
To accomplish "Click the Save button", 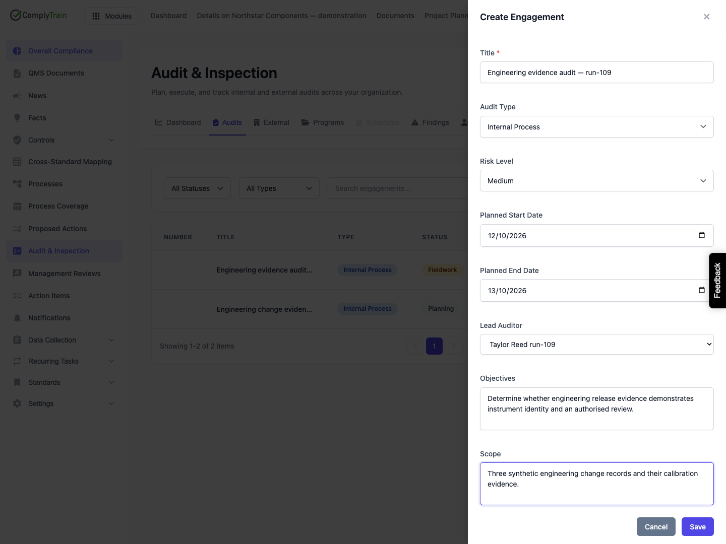I will 698,527.
